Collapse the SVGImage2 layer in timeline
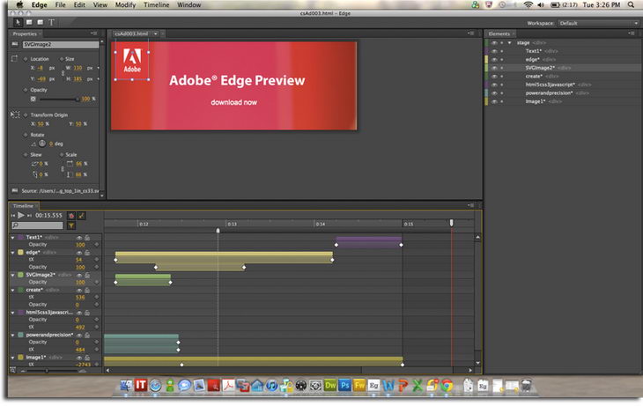The height and width of the screenshot is (406, 643). pos(12,275)
